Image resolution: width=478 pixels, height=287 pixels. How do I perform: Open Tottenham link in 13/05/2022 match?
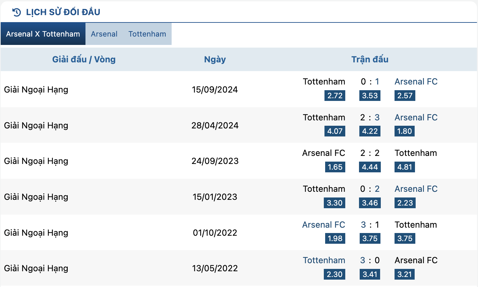324,260
